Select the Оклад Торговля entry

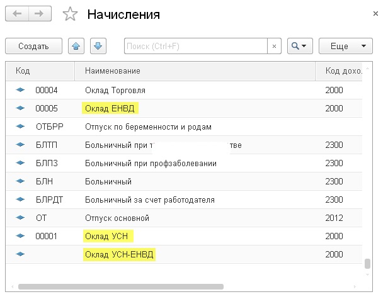pyautogui.click(x=115, y=90)
